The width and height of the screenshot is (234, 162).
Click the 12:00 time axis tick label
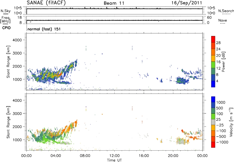pos(114,156)
